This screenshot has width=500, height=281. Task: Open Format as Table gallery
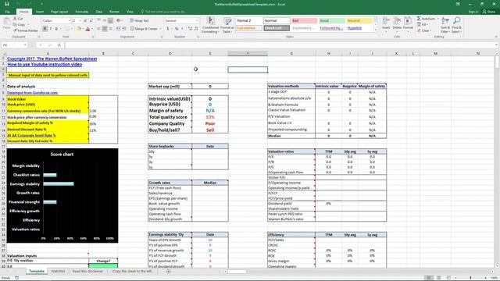[x=227, y=25]
